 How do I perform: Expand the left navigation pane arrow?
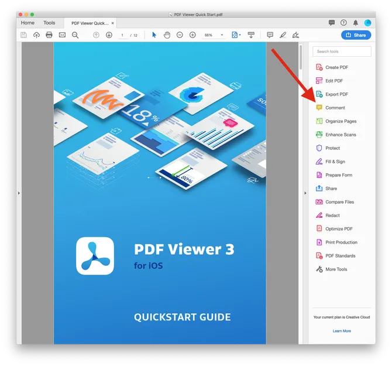tap(19, 193)
